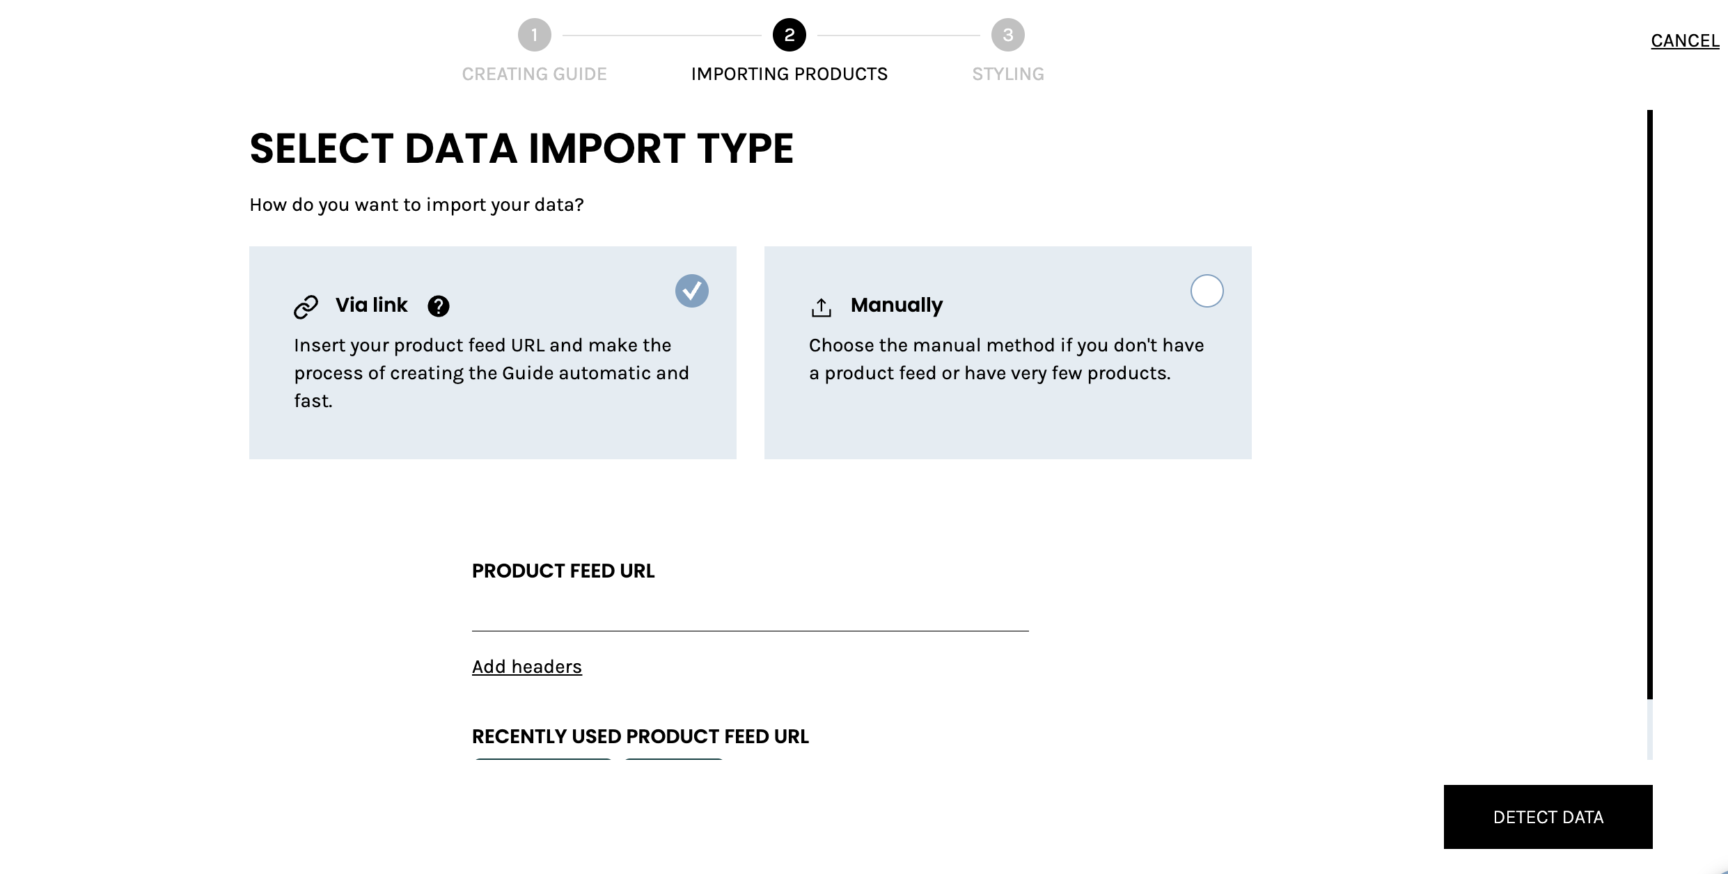The image size is (1728, 874).
Task: Click the step 1 circle above CREATING GUIDE
Action: 534,34
